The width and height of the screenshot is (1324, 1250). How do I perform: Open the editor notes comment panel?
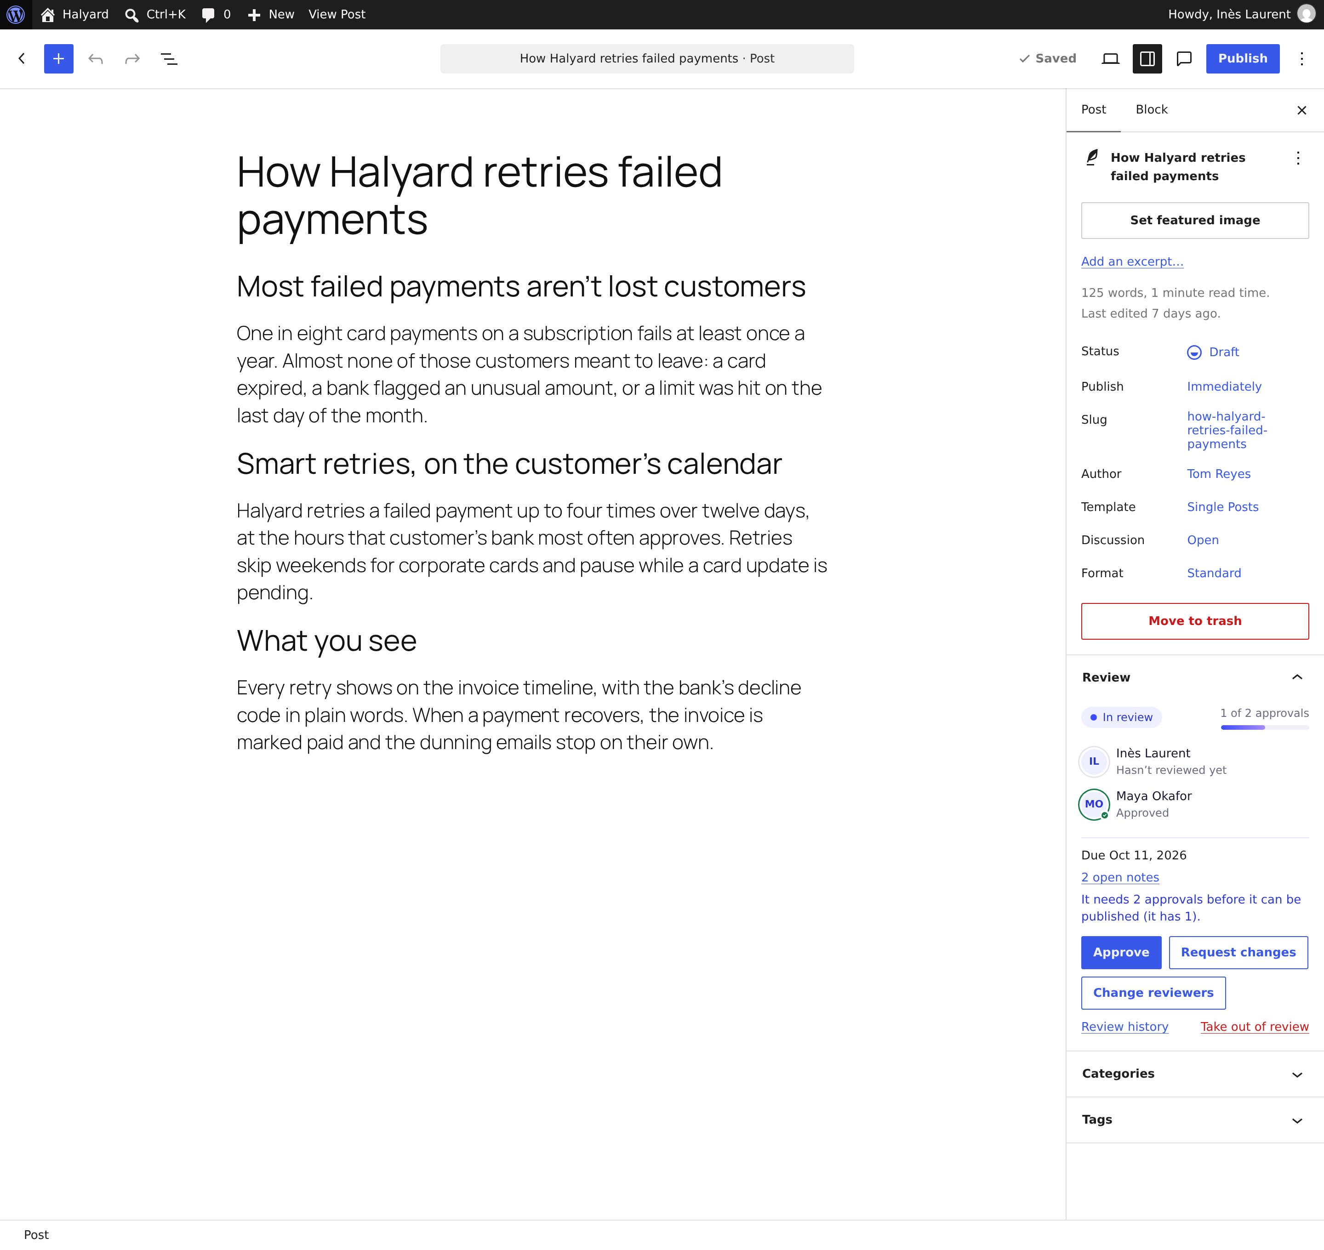(x=1184, y=59)
